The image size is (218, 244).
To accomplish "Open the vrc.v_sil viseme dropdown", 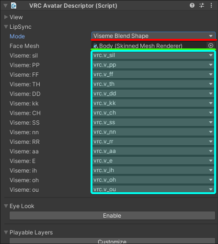I will click(153, 55).
